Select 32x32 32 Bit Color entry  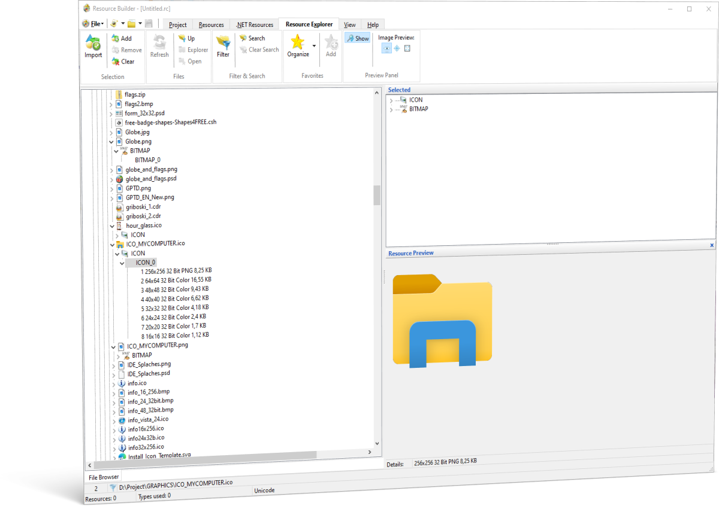point(174,307)
